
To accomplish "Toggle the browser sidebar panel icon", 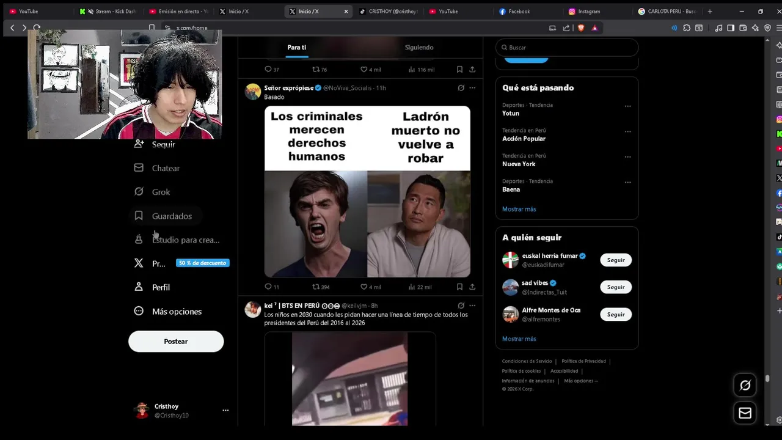I will click(x=731, y=28).
